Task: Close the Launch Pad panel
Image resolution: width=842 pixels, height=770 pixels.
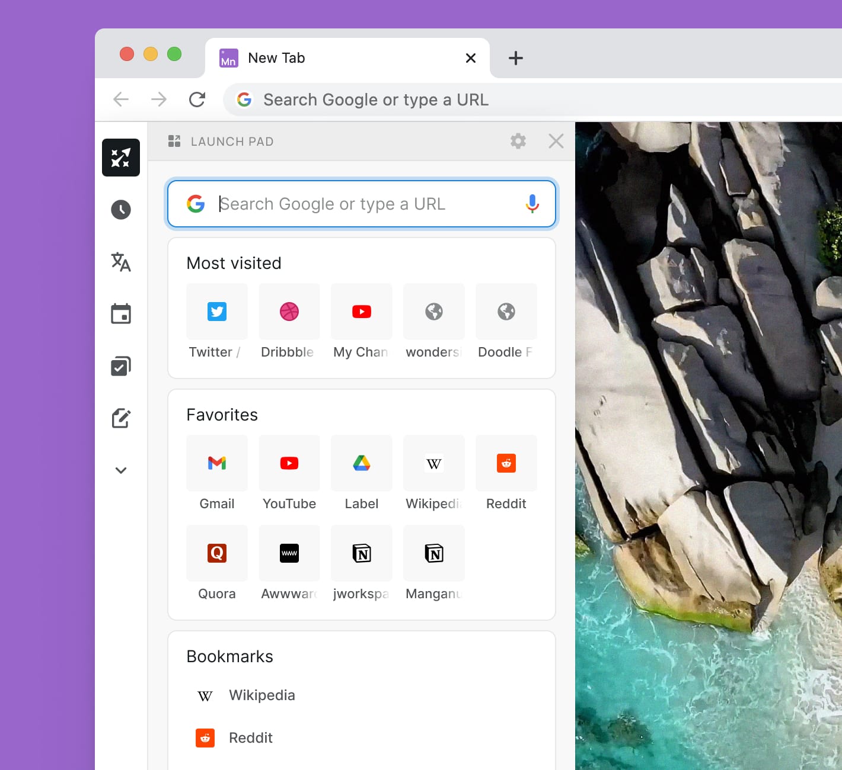Action: 556,141
